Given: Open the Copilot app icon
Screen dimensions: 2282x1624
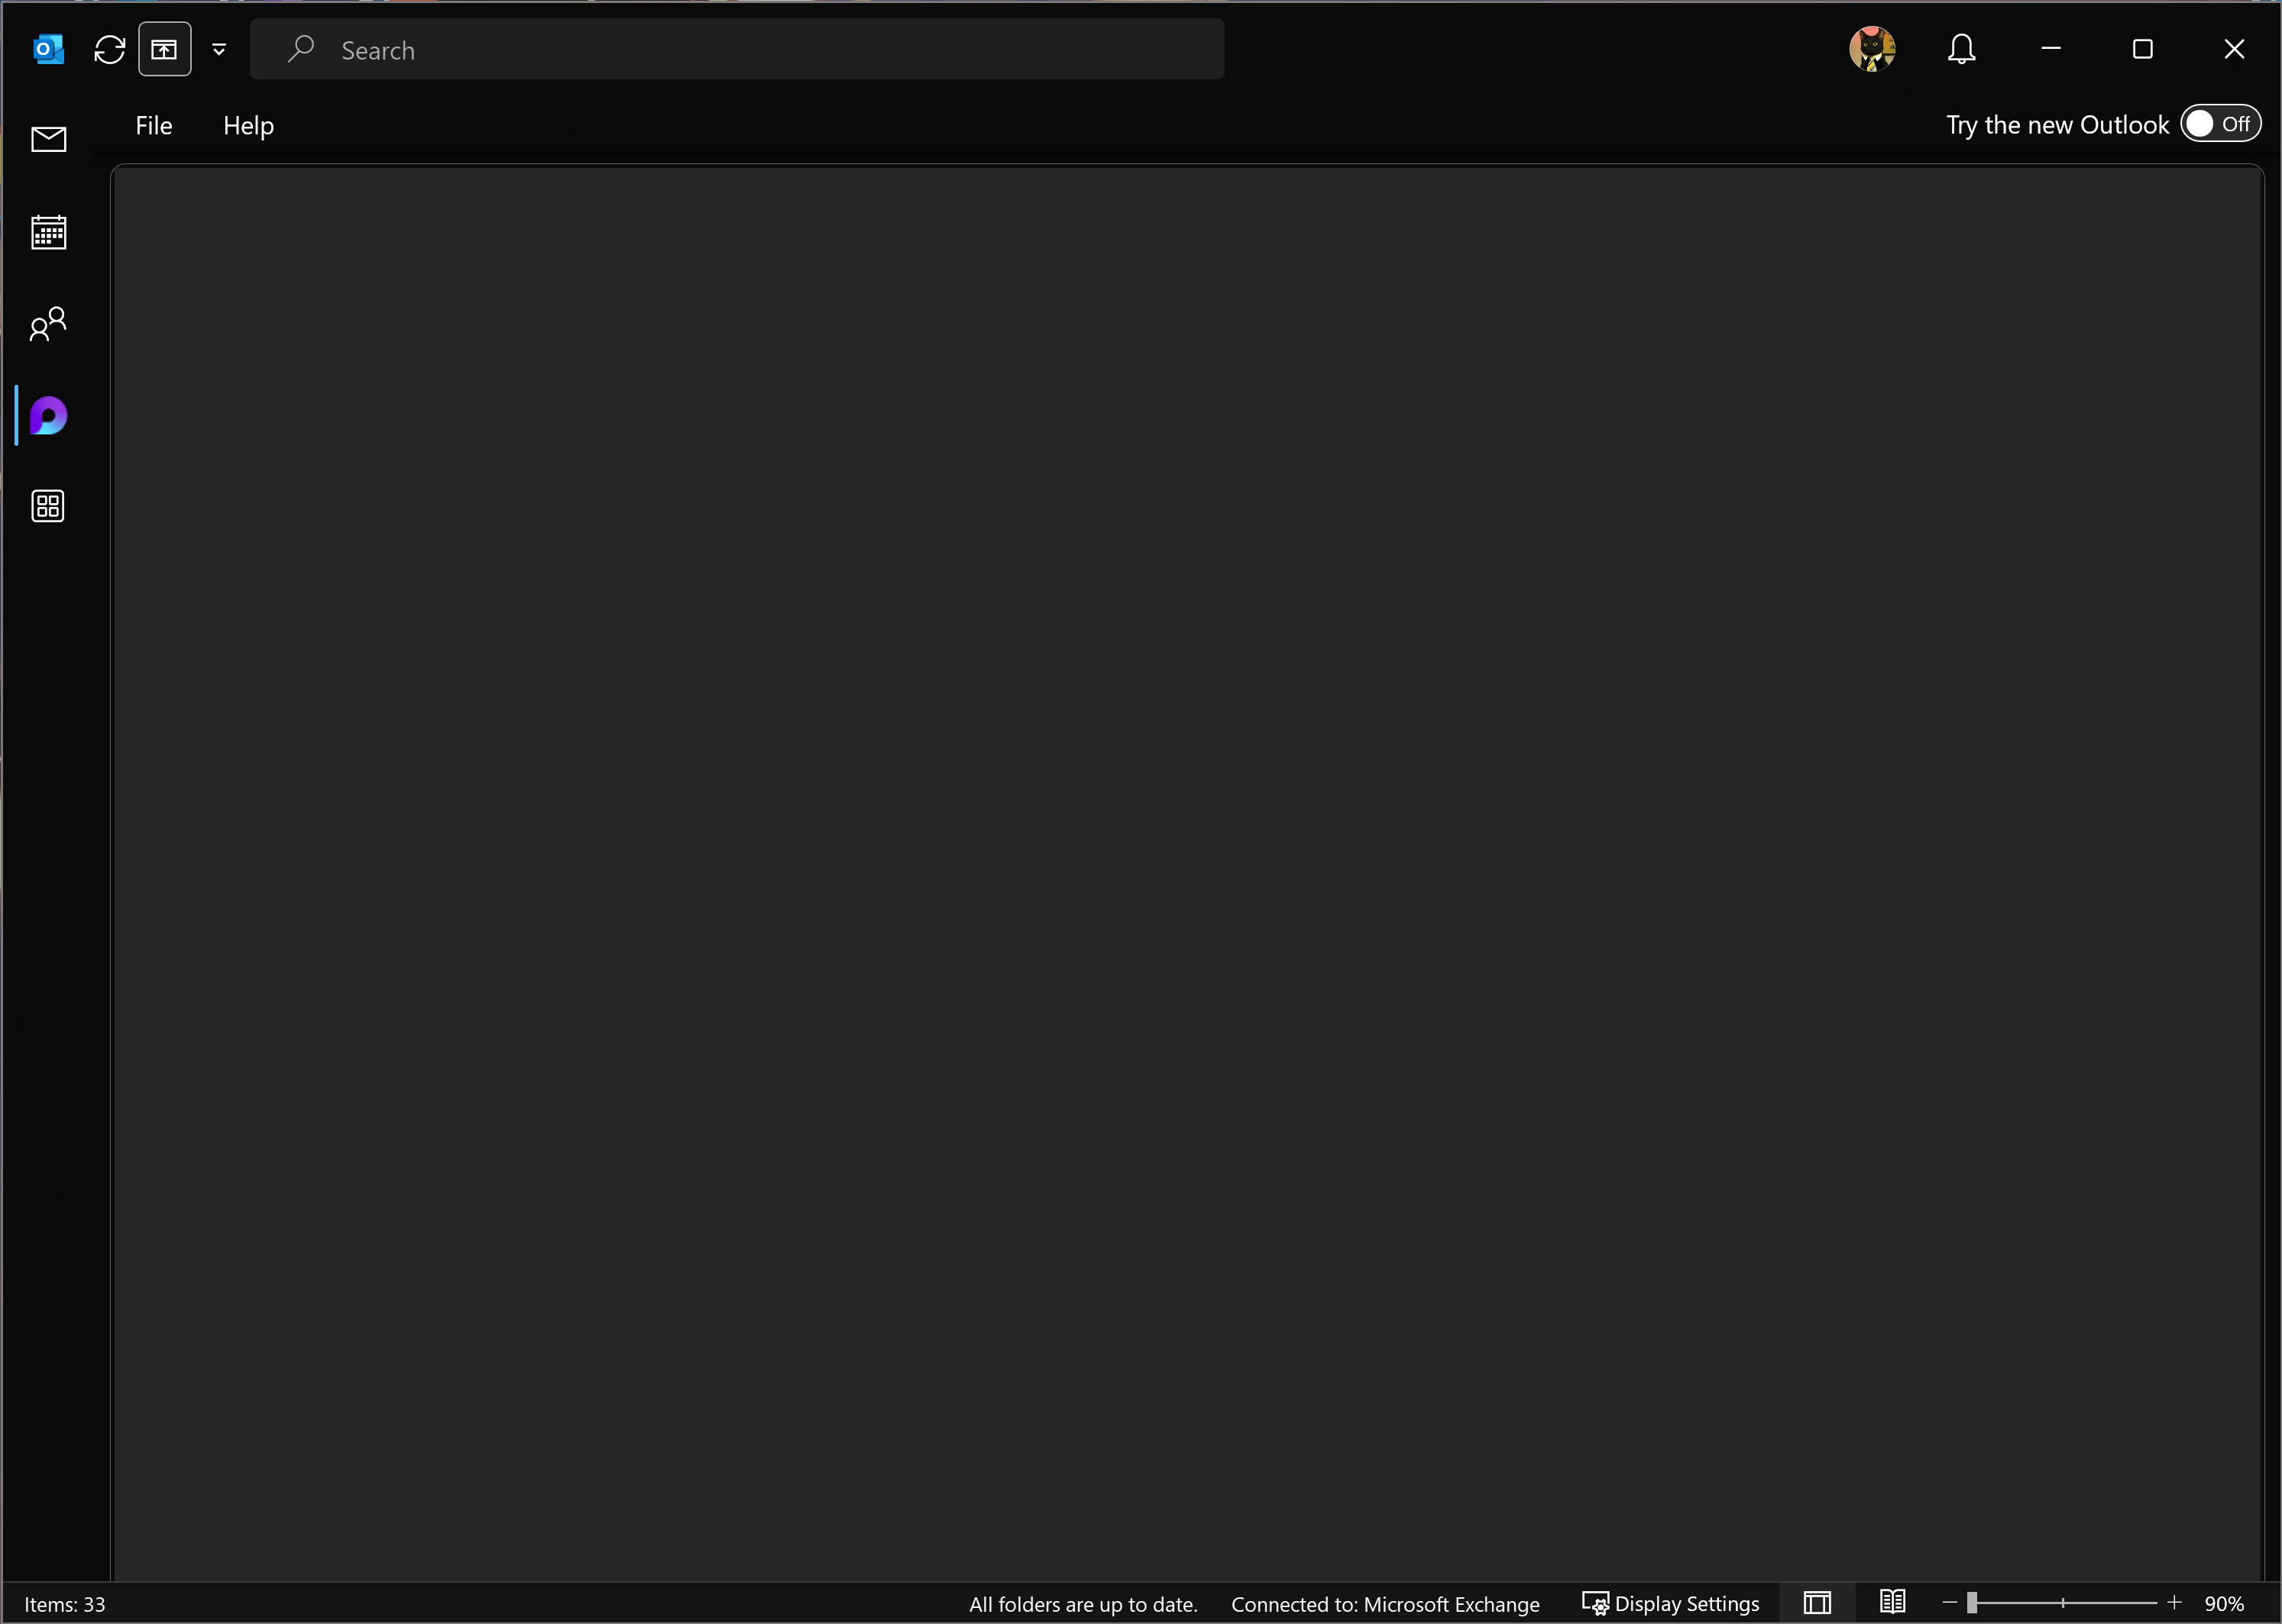Looking at the screenshot, I should pos(48,416).
